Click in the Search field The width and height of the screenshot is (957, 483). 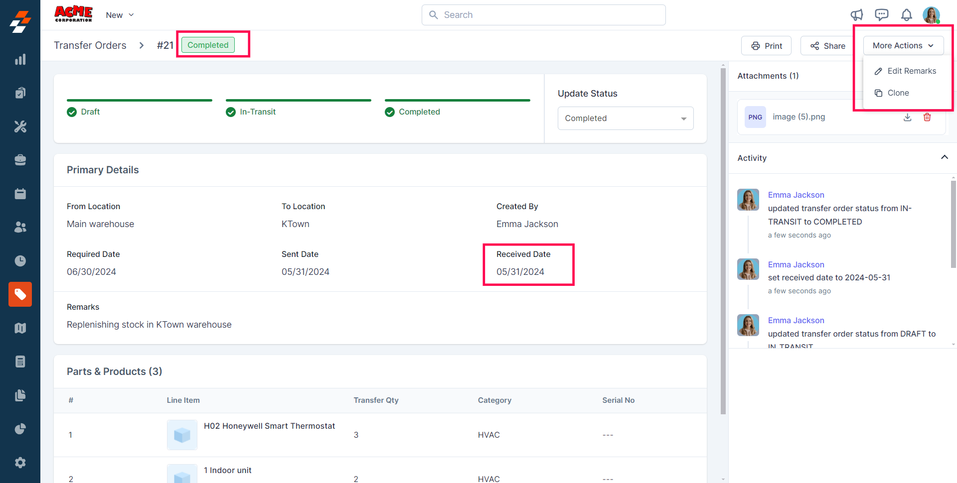coord(543,15)
